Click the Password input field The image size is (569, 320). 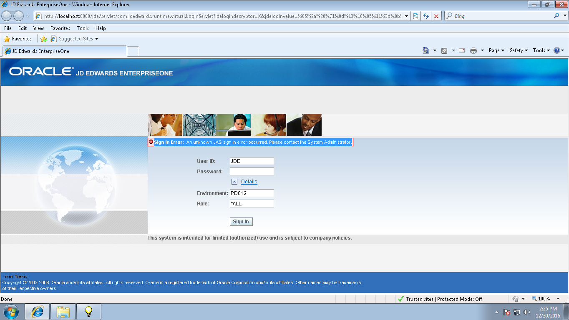252,171
